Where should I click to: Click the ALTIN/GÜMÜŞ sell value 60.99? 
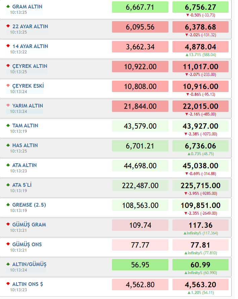(x=200, y=265)
